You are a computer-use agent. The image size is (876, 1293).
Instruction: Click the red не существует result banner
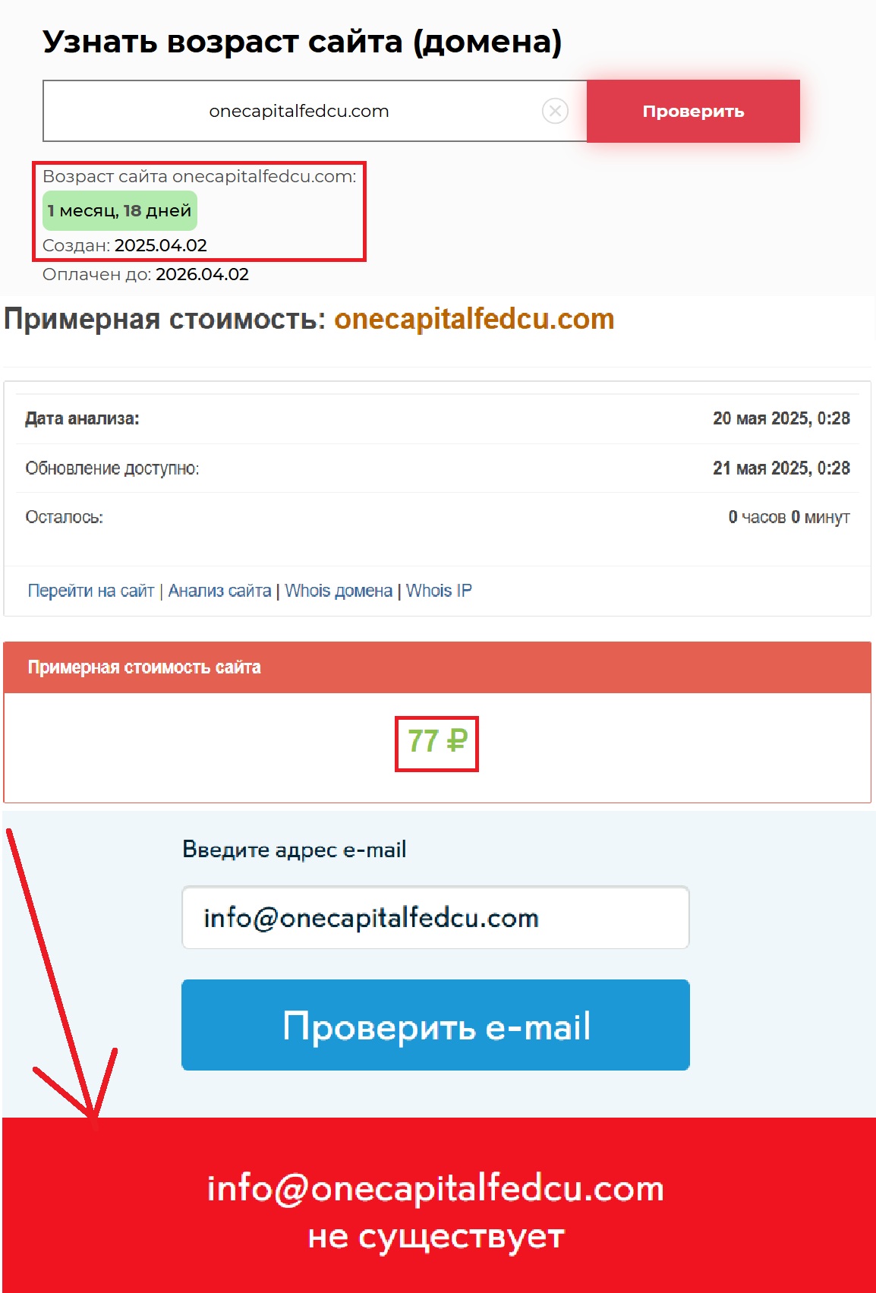click(437, 1205)
